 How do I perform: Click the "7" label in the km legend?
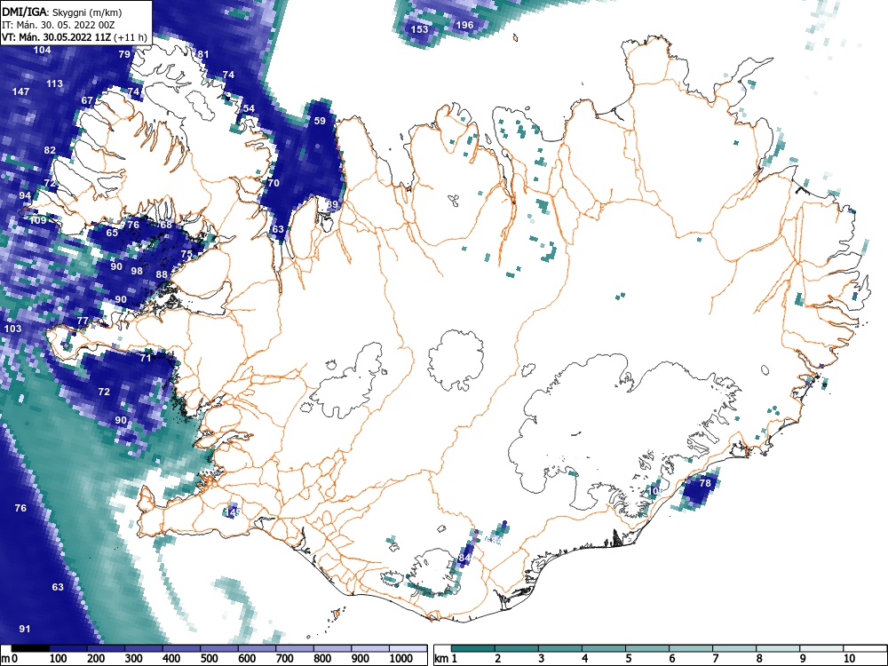[715, 658]
